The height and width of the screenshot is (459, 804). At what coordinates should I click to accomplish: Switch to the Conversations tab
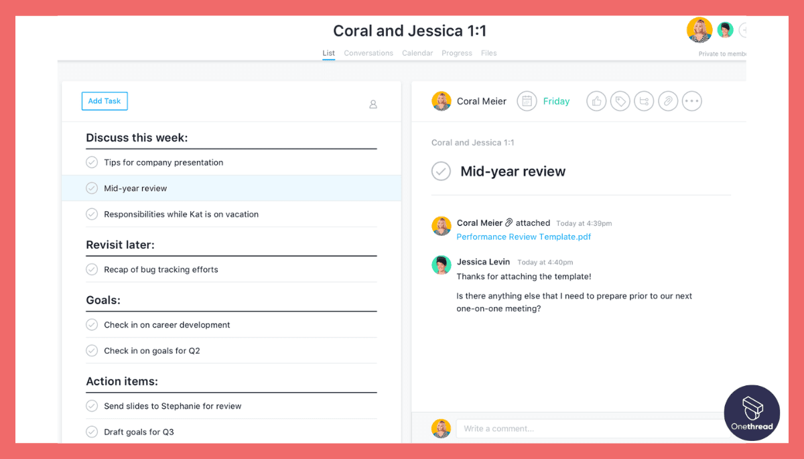tap(368, 53)
